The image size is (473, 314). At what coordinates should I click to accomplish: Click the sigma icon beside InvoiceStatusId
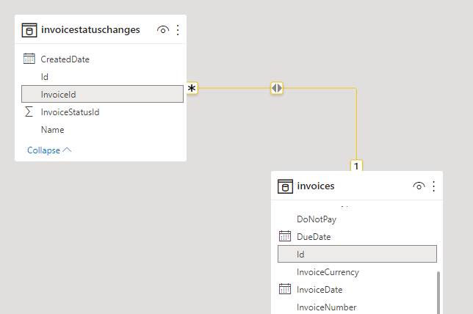point(29,112)
